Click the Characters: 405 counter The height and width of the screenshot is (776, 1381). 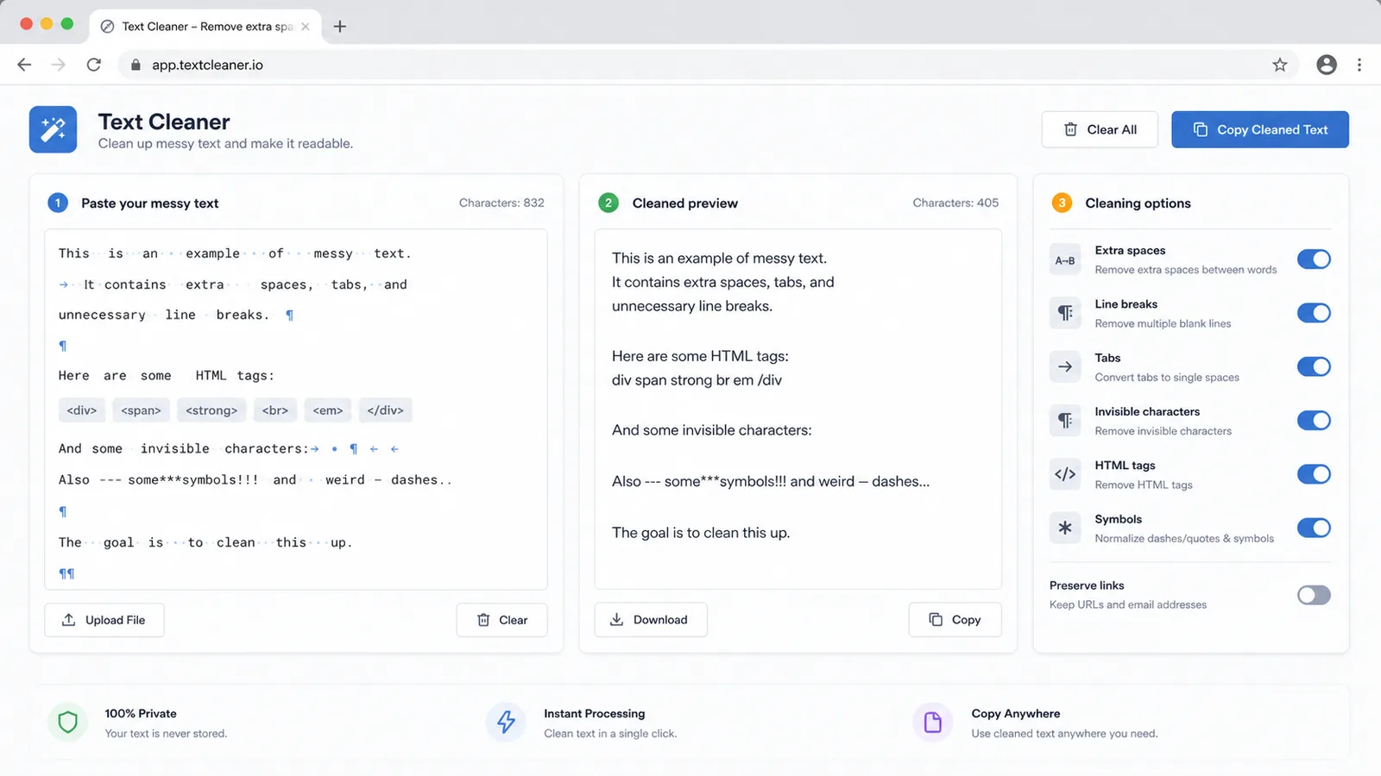click(955, 203)
